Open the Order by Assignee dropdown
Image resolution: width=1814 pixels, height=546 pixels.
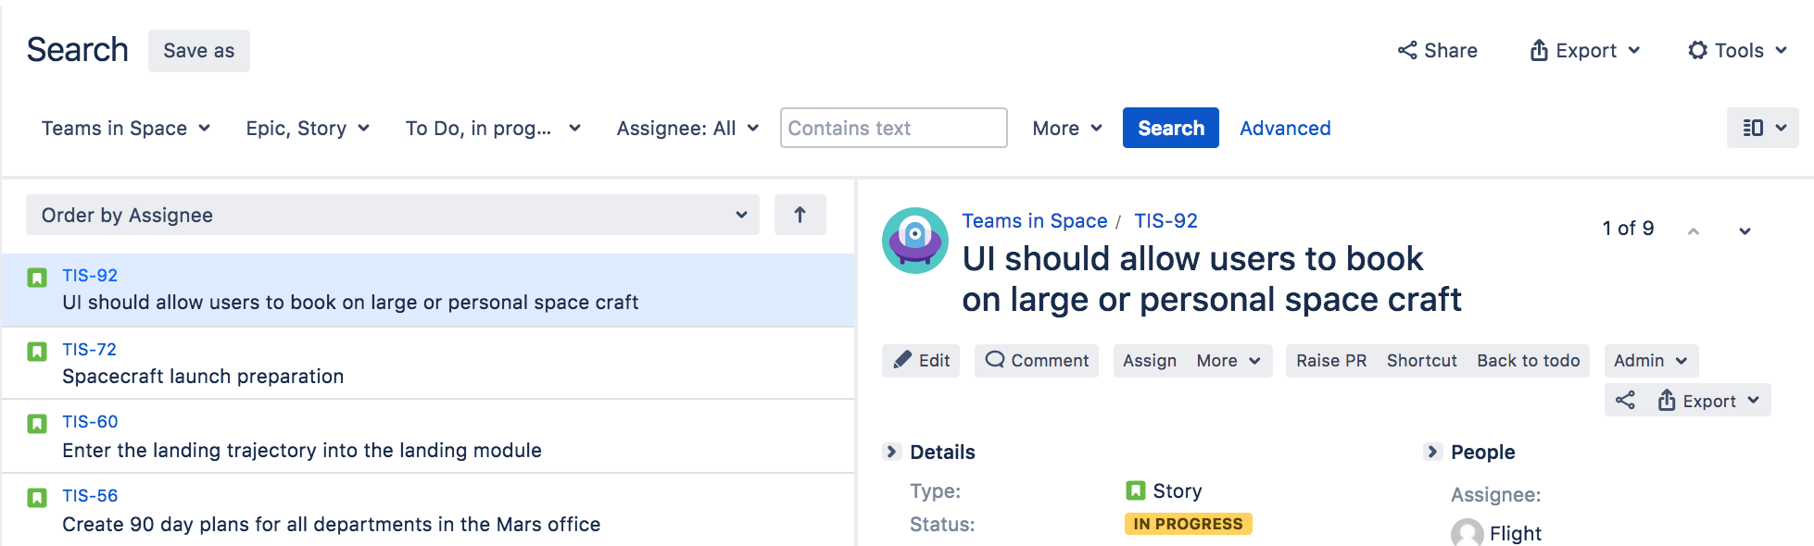pyautogui.click(x=393, y=215)
